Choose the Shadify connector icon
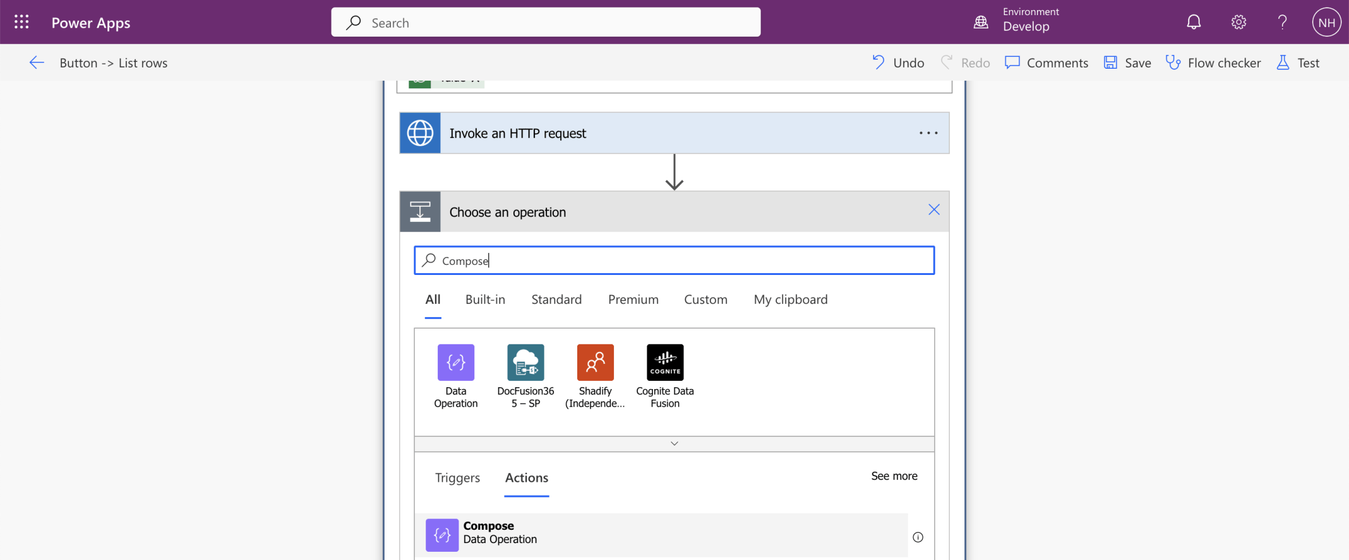Viewport: 1349px width, 560px height. click(595, 363)
